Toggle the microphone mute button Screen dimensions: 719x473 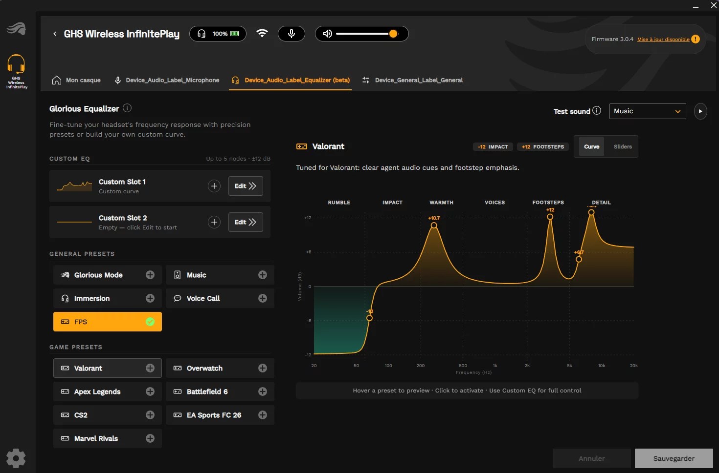pyautogui.click(x=292, y=34)
